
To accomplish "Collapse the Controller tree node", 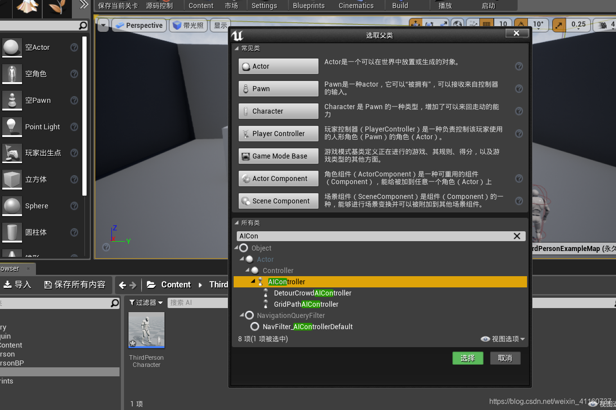I will pos(248,270).
